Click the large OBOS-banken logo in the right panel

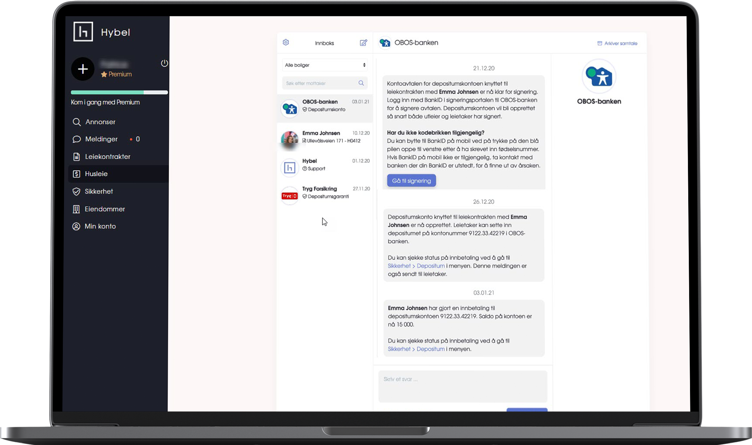[599, 77]
